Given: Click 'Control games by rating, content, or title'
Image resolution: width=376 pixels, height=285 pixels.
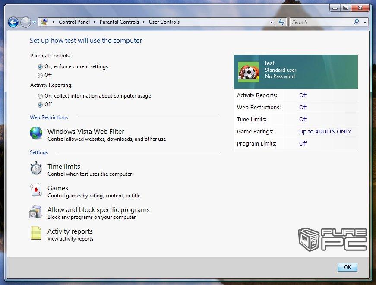Looking at the screenshot, I should [x=94, y=196].
